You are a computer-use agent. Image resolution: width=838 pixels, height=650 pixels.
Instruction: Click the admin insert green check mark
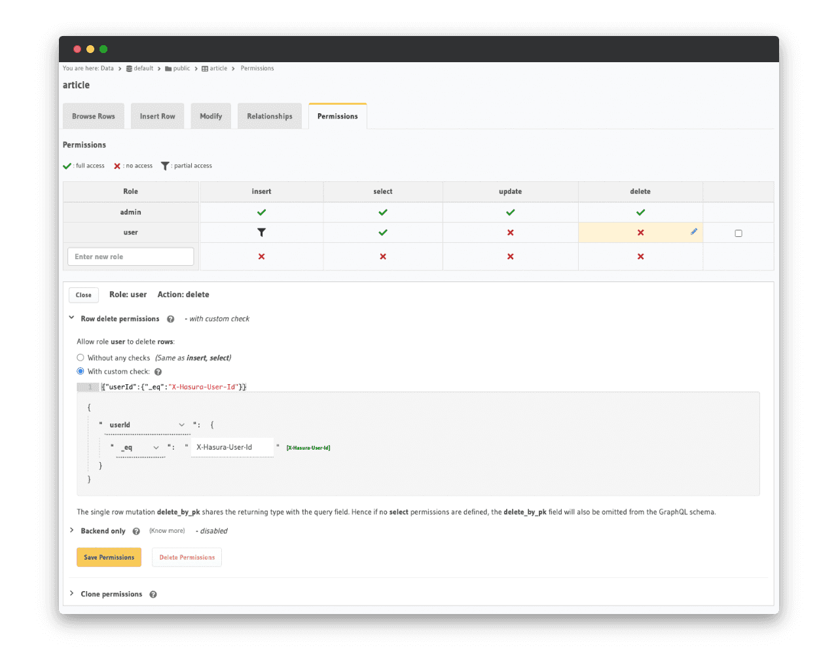click(x=261, y=212)
